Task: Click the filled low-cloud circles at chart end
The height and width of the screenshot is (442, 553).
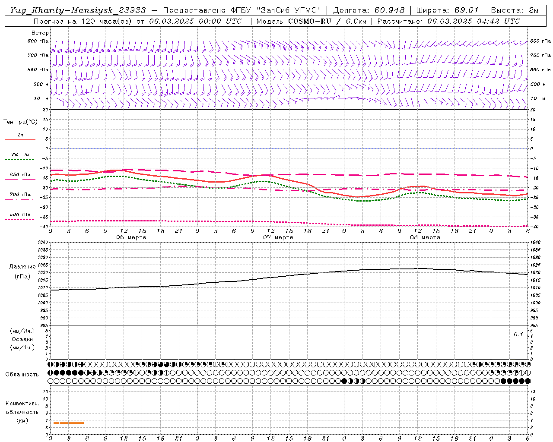Action: (515, 381)
